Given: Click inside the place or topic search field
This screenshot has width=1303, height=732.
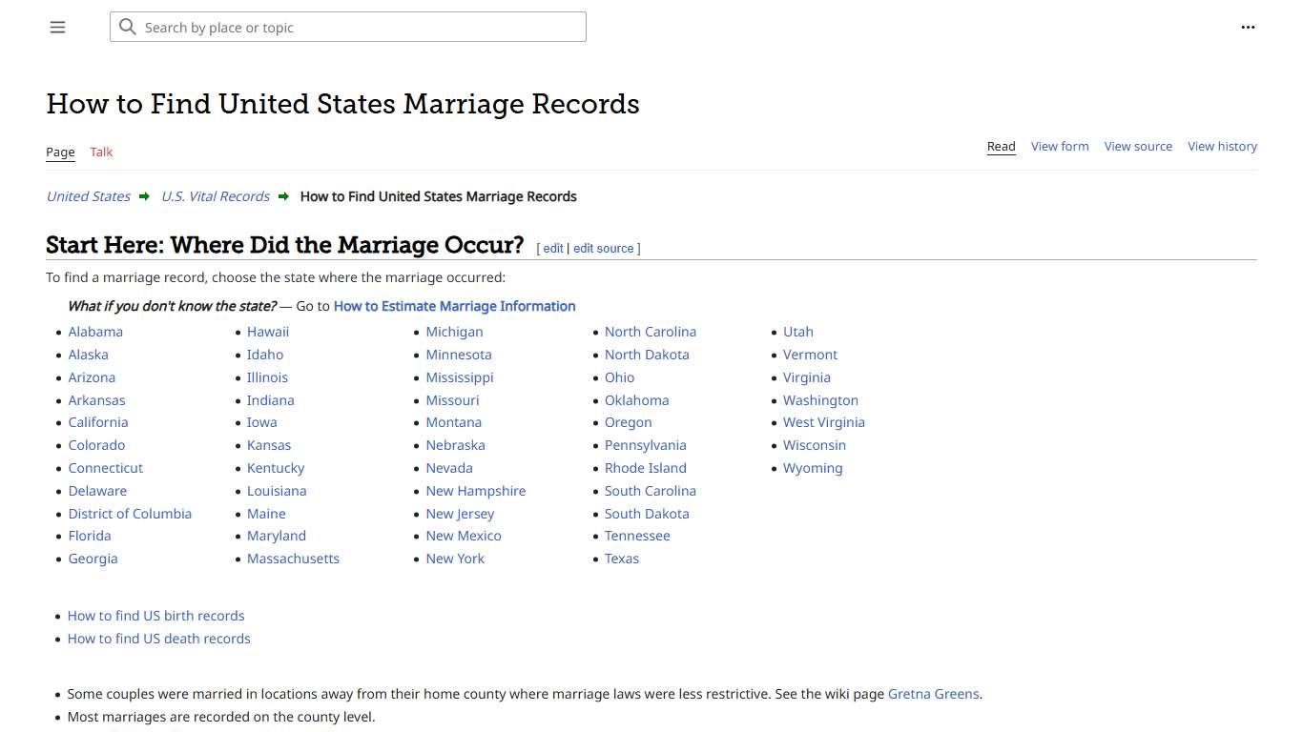Looking at the screenshot, I should coord(347,27).
